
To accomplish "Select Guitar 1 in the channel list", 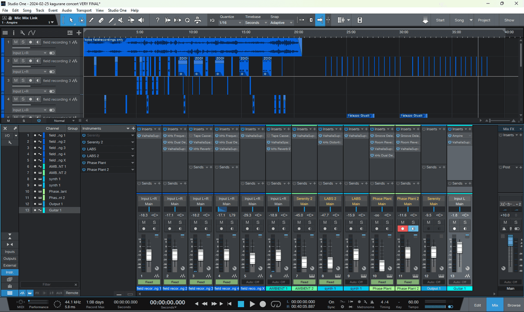I will (x=55, y=210).
